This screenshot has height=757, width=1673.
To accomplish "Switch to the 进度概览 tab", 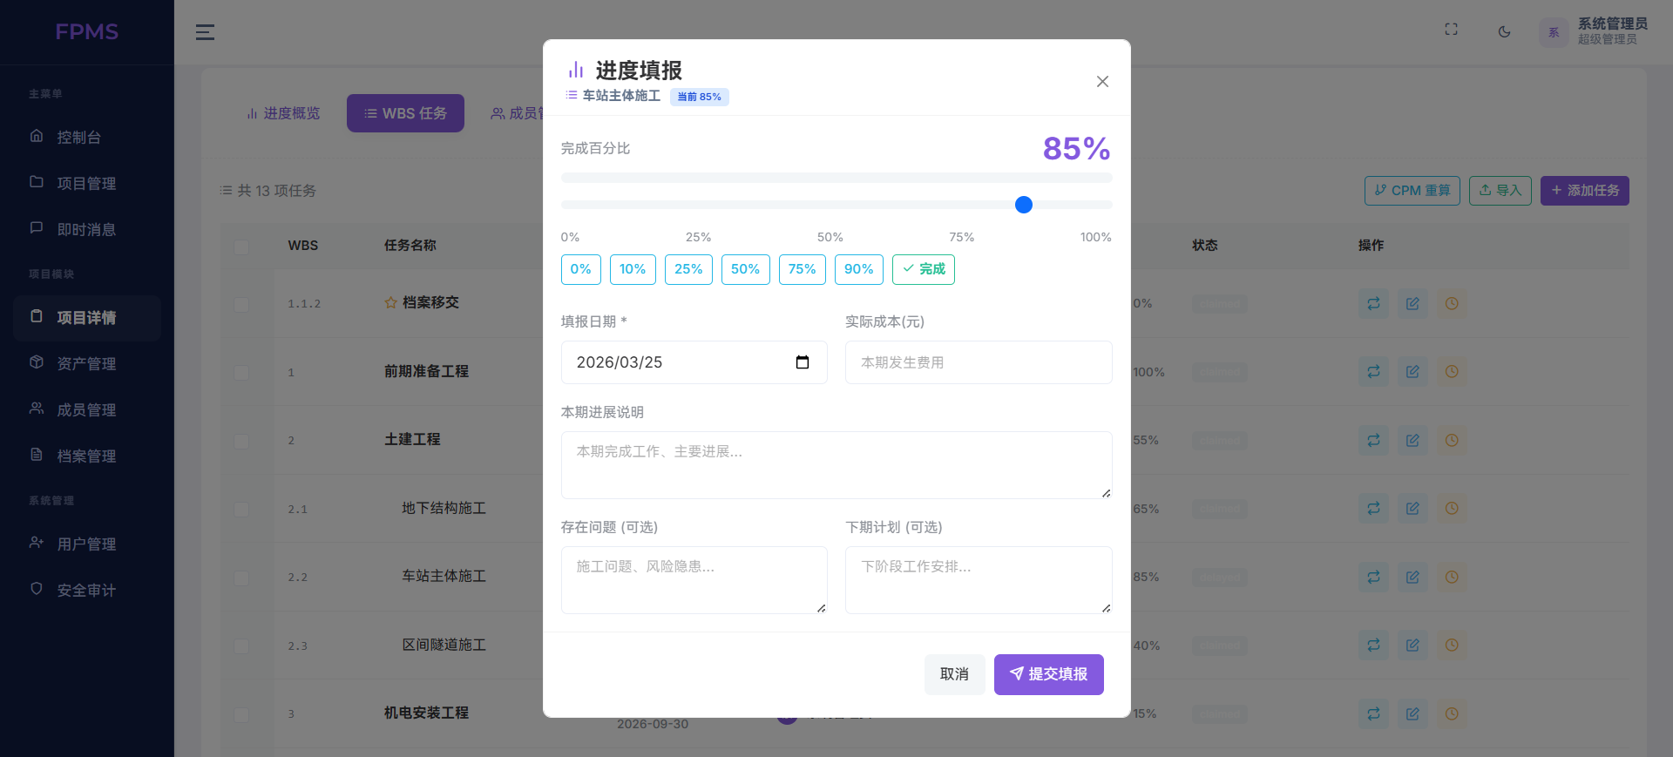I will pyautogui.click(x=283, y=113).
